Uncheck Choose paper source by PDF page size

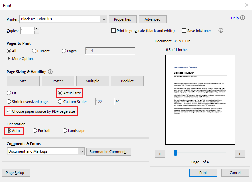[9, 111]
